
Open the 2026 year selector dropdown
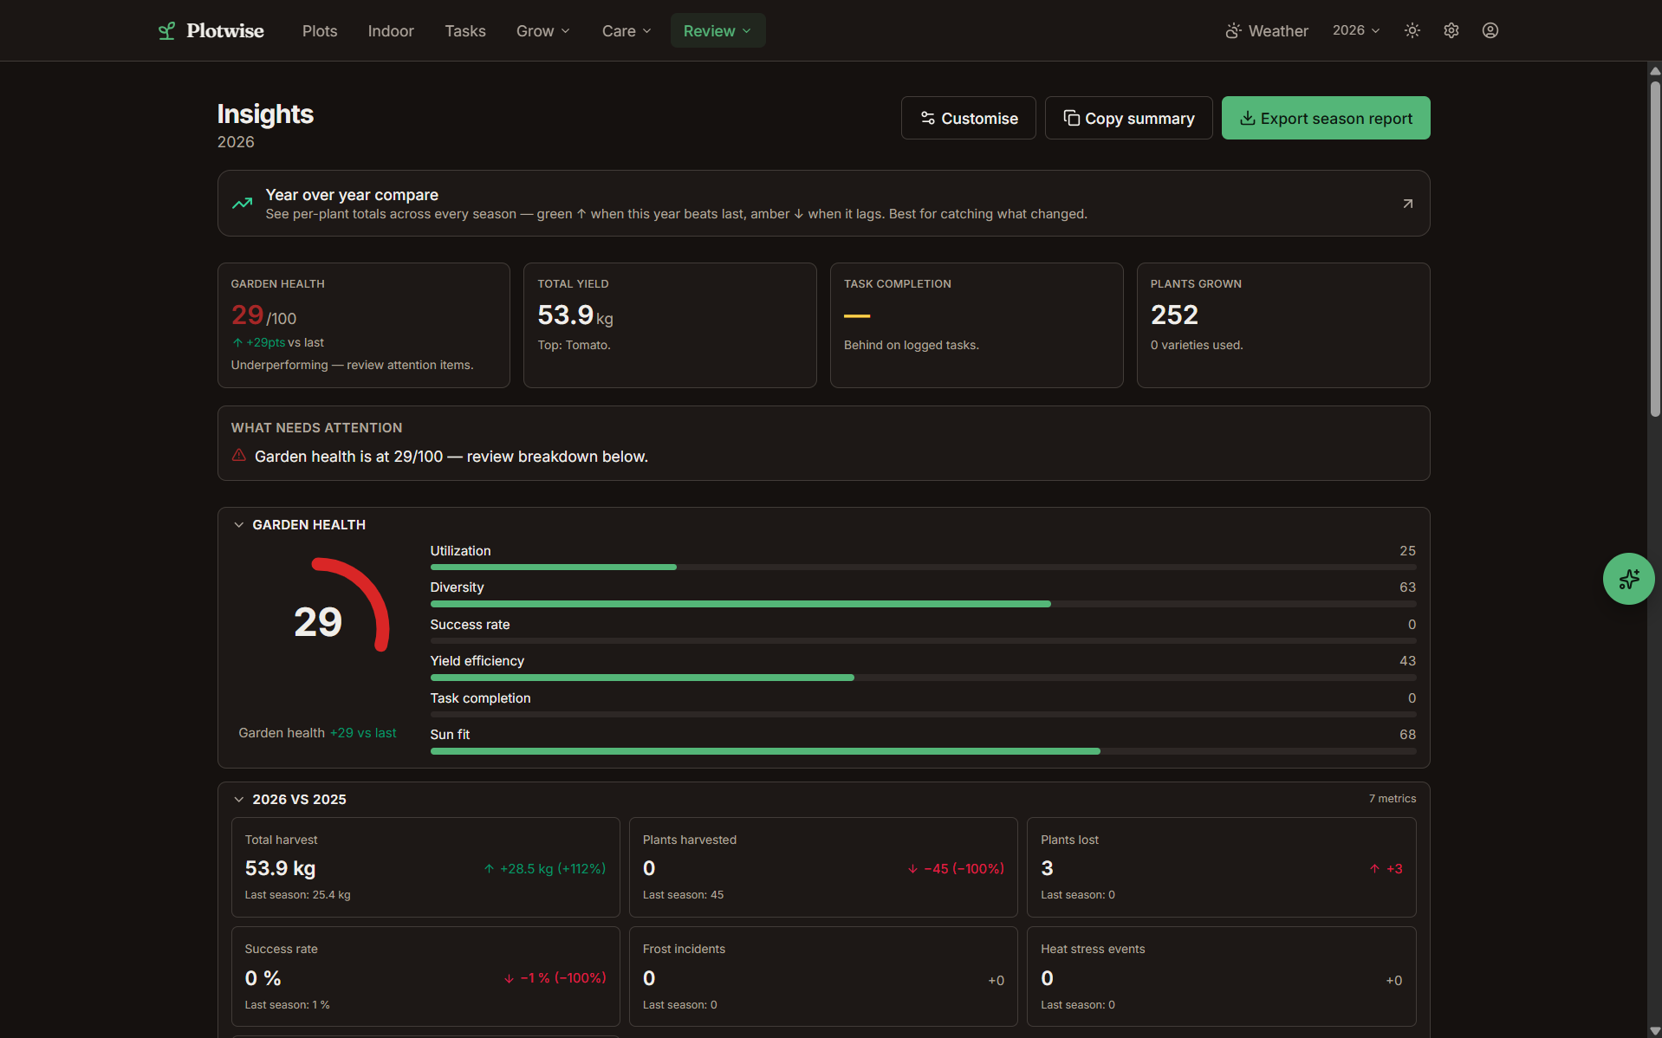point(1356,30)
